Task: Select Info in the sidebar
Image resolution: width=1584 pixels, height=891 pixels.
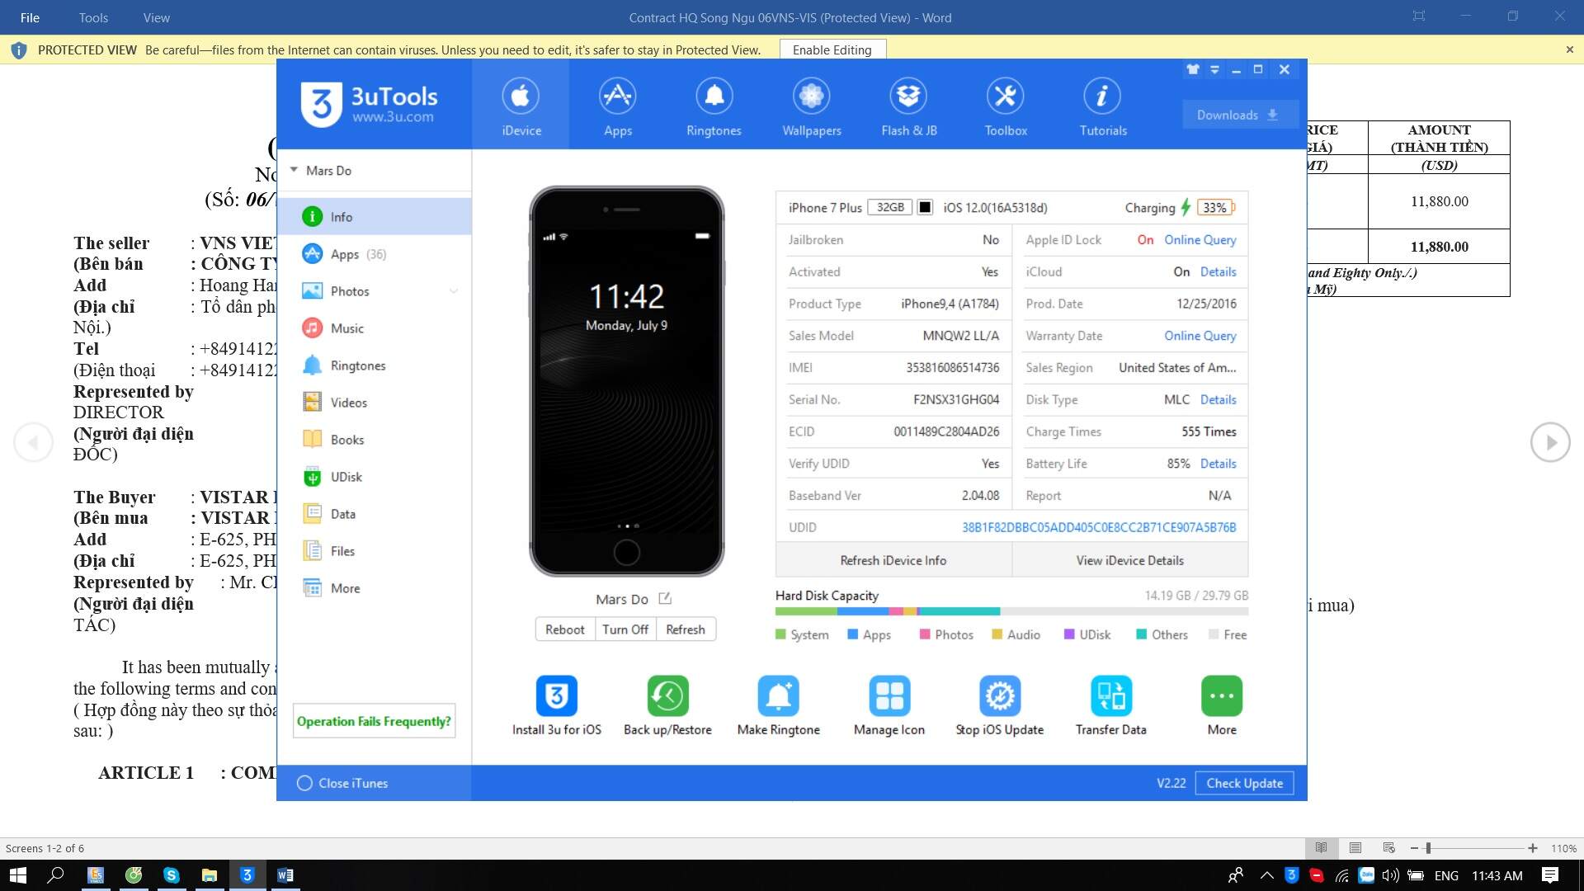Action: click(375, 216)
